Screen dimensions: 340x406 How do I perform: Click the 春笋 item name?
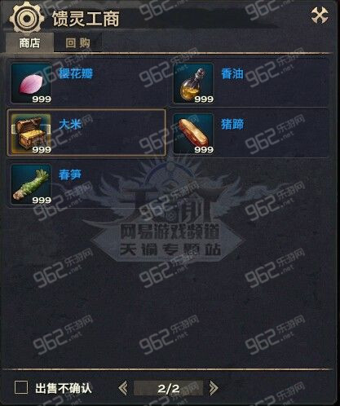click(70, 174)
